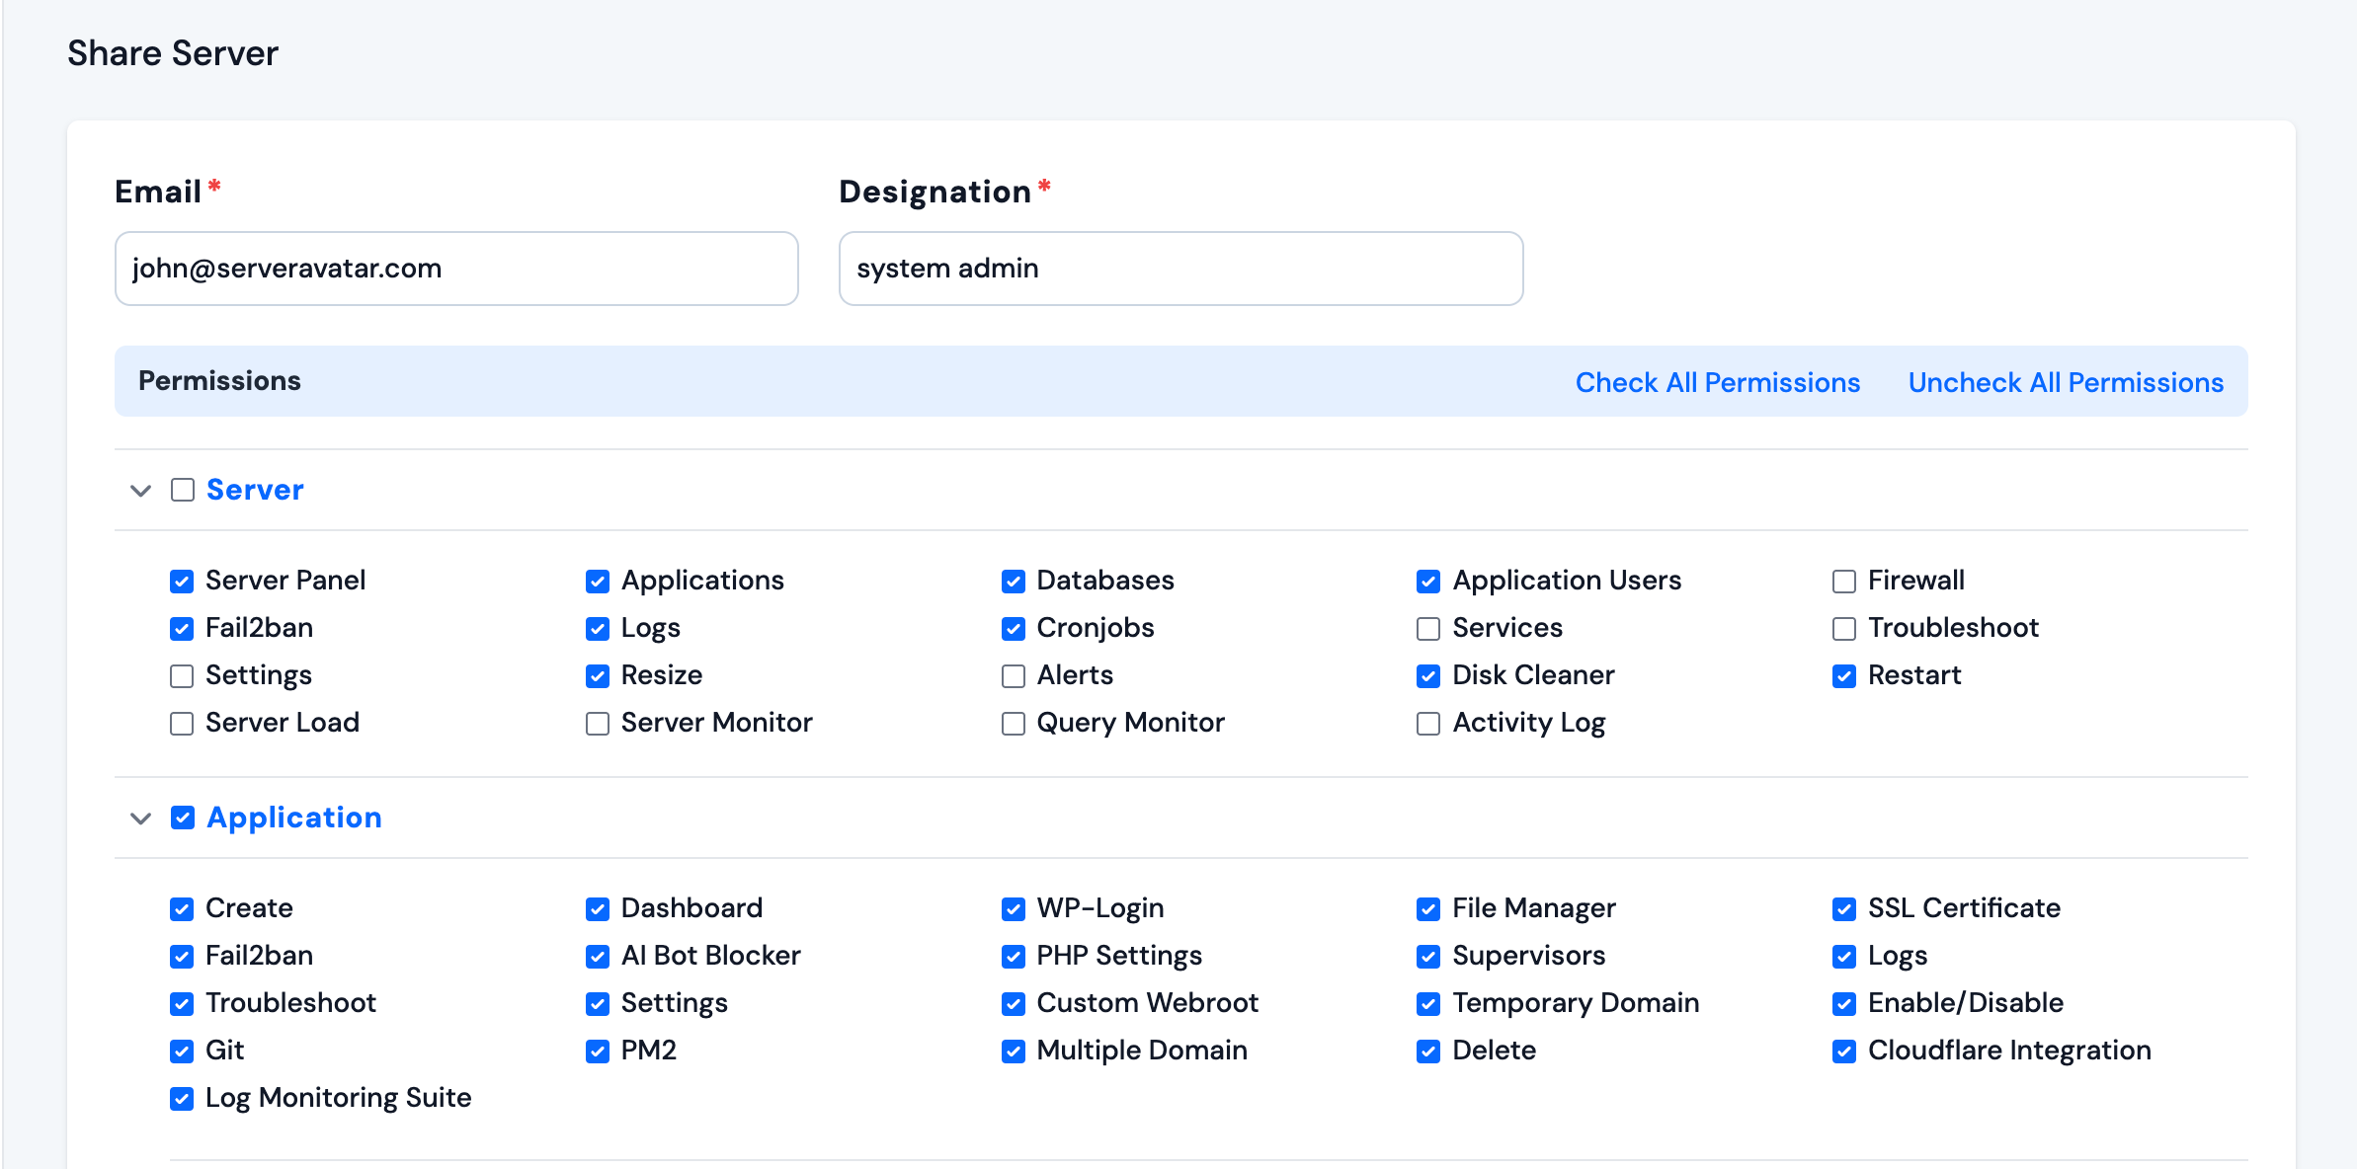The image size is (2357, 1169).
Task: Collapse the Application permissions section chevron
Action: (x=140, y=818)
